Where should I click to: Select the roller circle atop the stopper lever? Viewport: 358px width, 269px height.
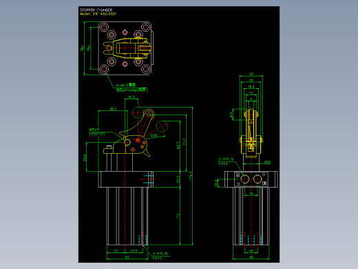149,114
